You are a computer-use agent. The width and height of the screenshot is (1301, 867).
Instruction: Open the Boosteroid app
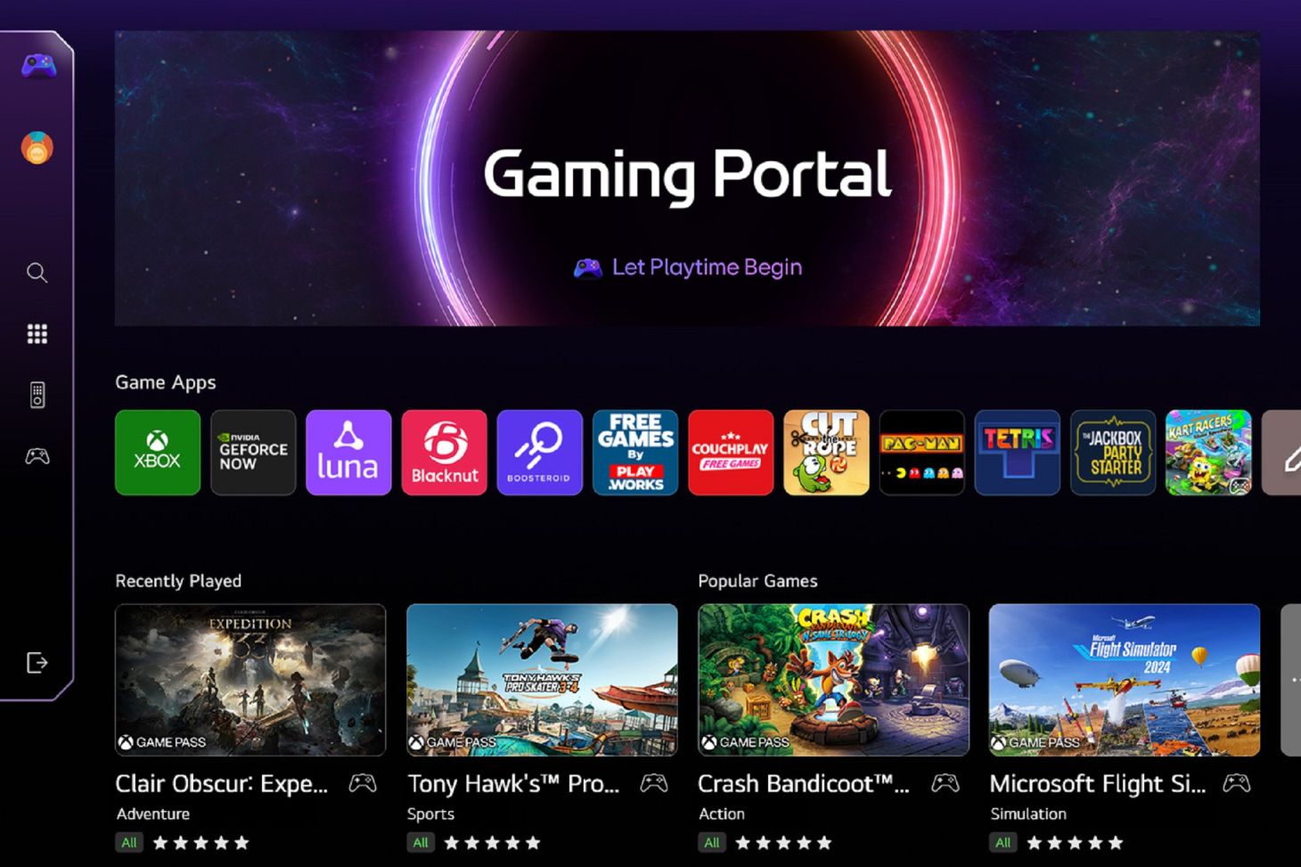(539, 453)
